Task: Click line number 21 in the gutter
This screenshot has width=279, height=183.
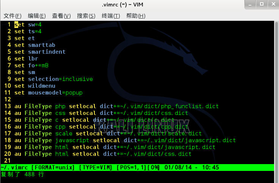Action: tap(8, 161)
